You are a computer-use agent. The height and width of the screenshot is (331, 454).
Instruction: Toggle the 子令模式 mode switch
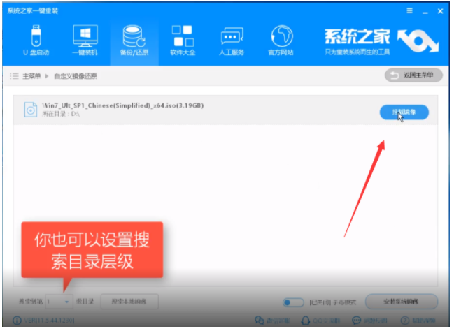click(x=292, y=302)
